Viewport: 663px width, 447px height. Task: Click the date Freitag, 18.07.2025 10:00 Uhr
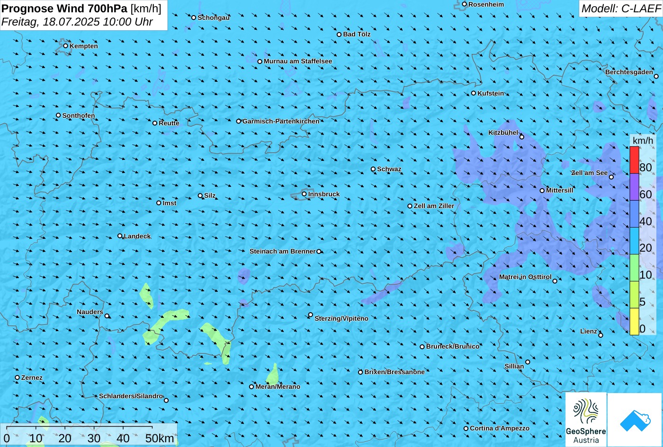tap(77, 22)
